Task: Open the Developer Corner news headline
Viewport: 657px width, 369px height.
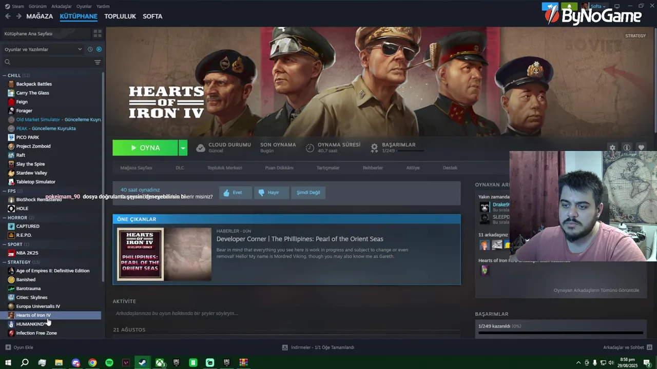Action: point(300,239)
